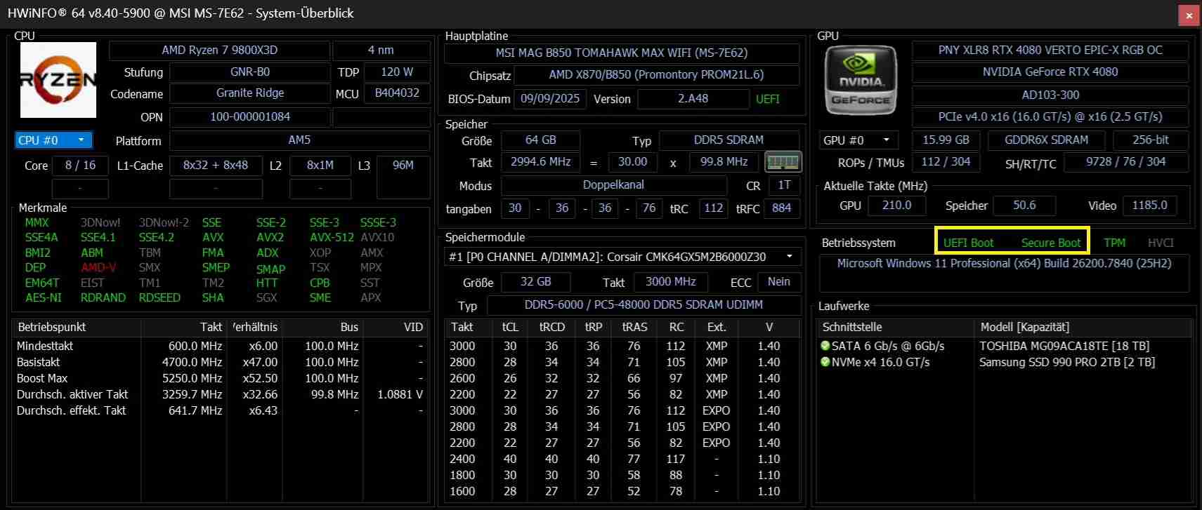Click the Betriebspunkt column header

point(77,327)
